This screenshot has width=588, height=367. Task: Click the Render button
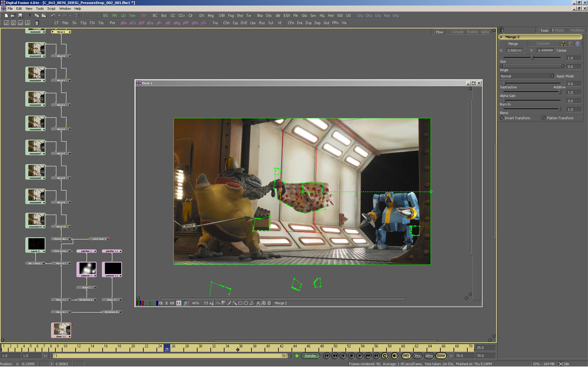310,356
